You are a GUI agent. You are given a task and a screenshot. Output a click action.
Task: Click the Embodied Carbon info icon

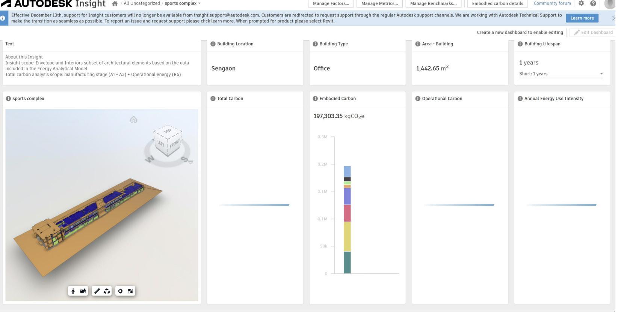coord(315,99)
